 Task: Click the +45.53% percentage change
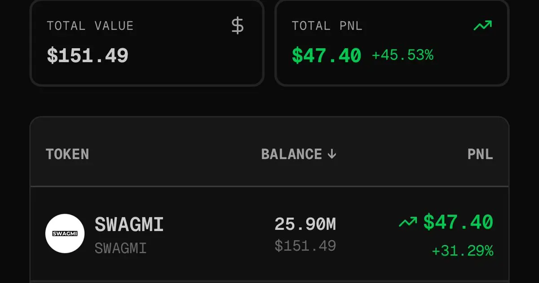pos(402,56)
